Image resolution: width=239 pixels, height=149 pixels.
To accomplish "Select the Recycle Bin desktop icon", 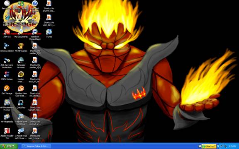I will pos(7,3).
